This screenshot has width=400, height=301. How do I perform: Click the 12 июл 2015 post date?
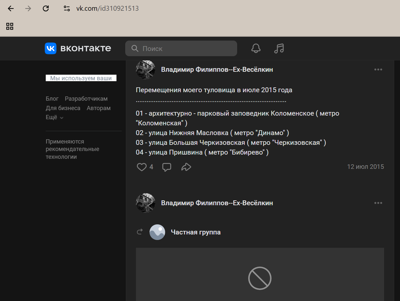(365, 167)
